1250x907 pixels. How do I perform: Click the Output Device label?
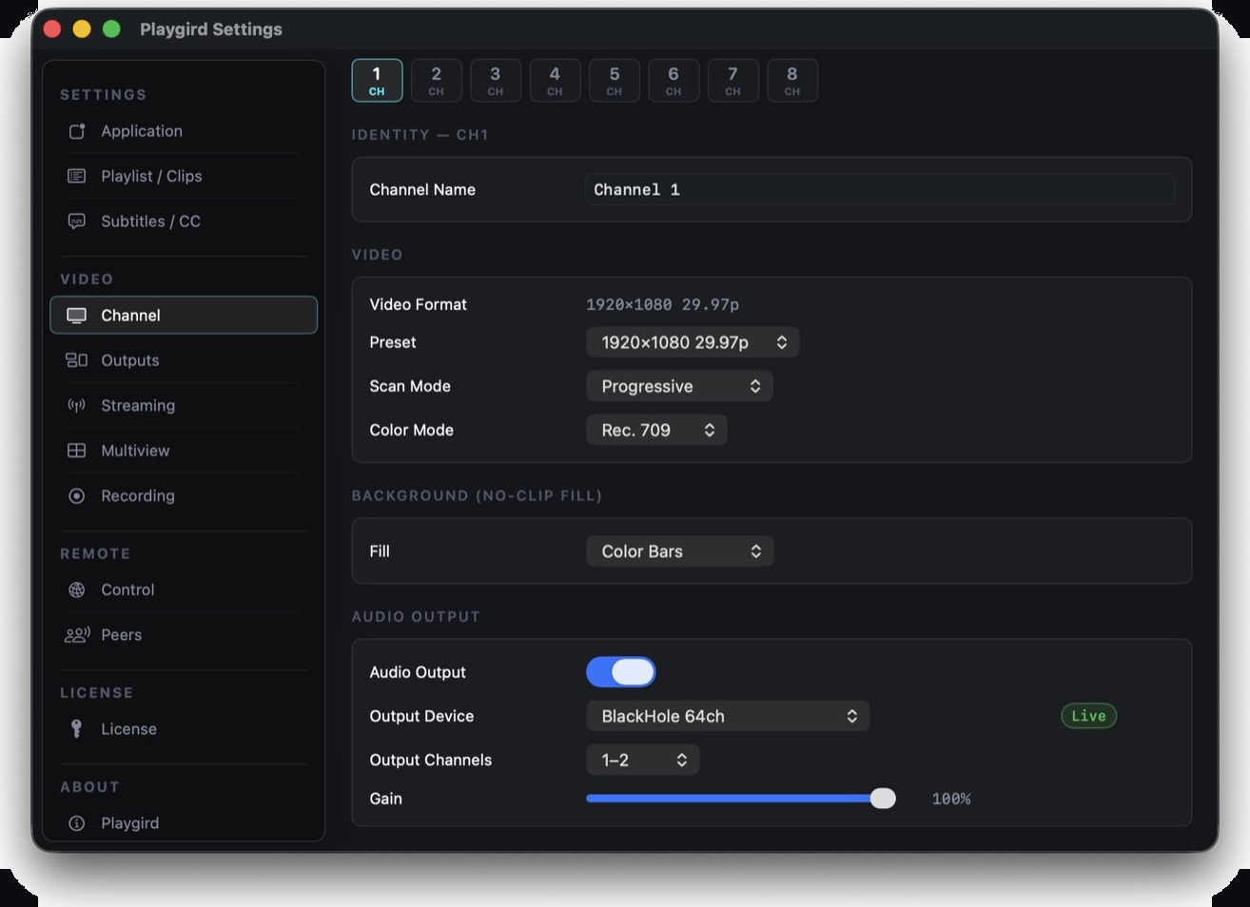[421, 716]
